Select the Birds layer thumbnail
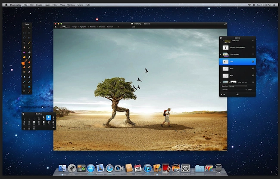This screenshot has width=280, height=179. 225,68
